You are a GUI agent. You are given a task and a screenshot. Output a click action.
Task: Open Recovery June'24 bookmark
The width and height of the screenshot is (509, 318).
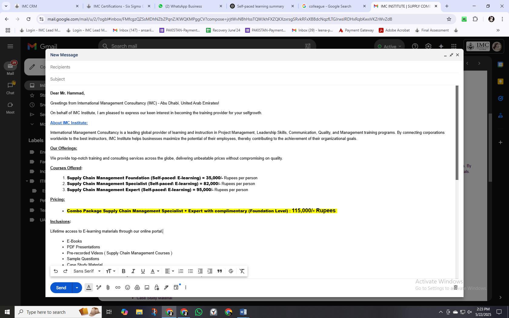[223, 30]
